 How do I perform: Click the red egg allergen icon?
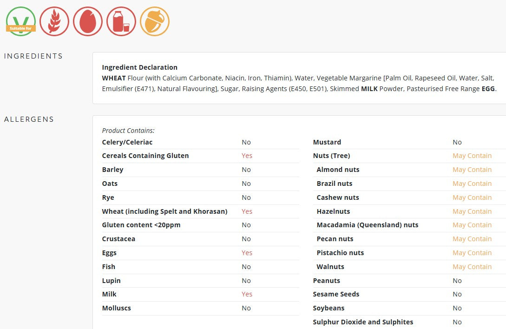click(88, 21)
